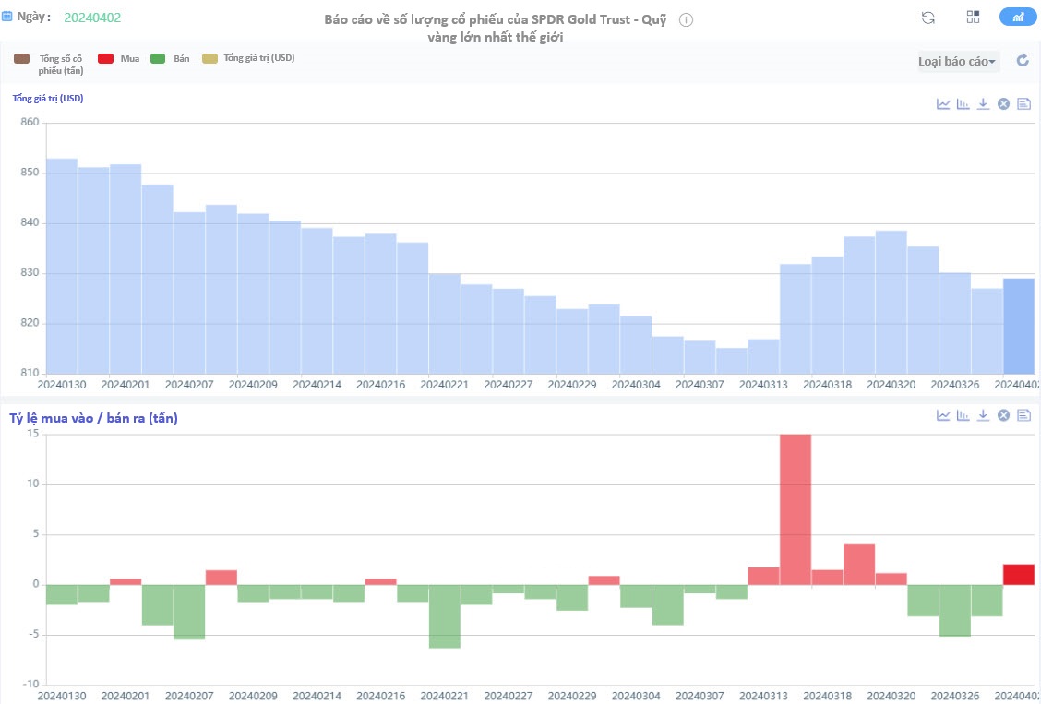Click the Tỷ lệ mua vào / bán ra (tấn) heading
This screenshot has height=704, width=1041.
pos(93,418)
